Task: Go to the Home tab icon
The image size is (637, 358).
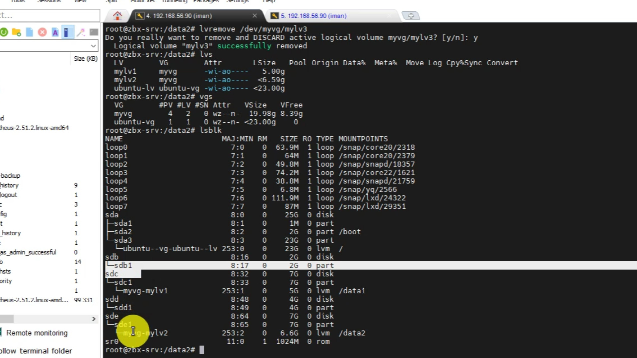Action: tap(117, 16)
